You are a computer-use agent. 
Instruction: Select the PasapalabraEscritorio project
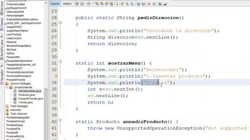(x=19, y=61)
